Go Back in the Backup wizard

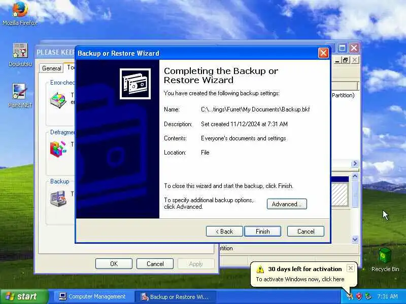pos(224,232)
